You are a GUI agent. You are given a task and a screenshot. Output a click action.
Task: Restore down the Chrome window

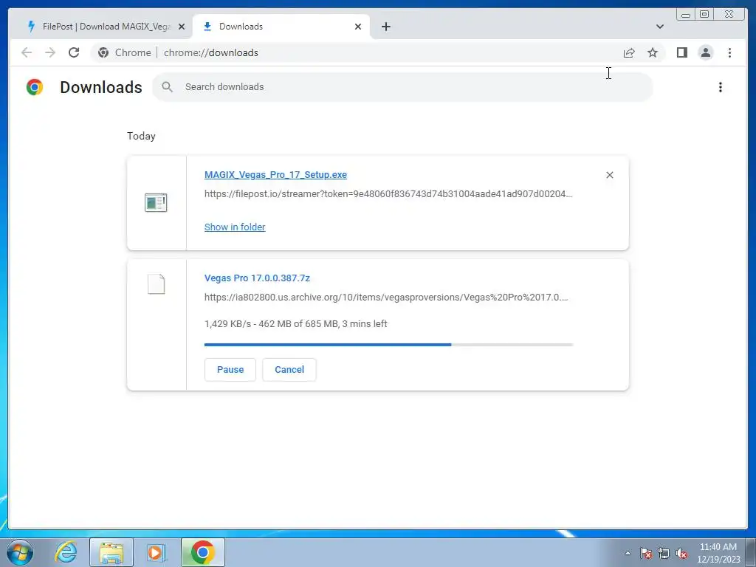coord(704,15)
